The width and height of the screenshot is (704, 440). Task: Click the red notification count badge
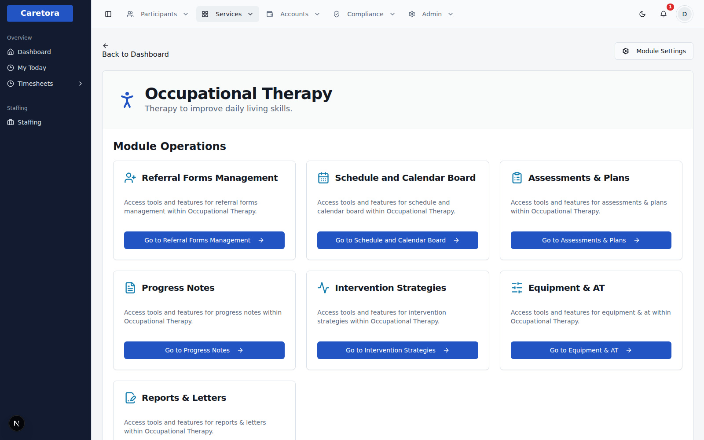click(x=670, y=7)
